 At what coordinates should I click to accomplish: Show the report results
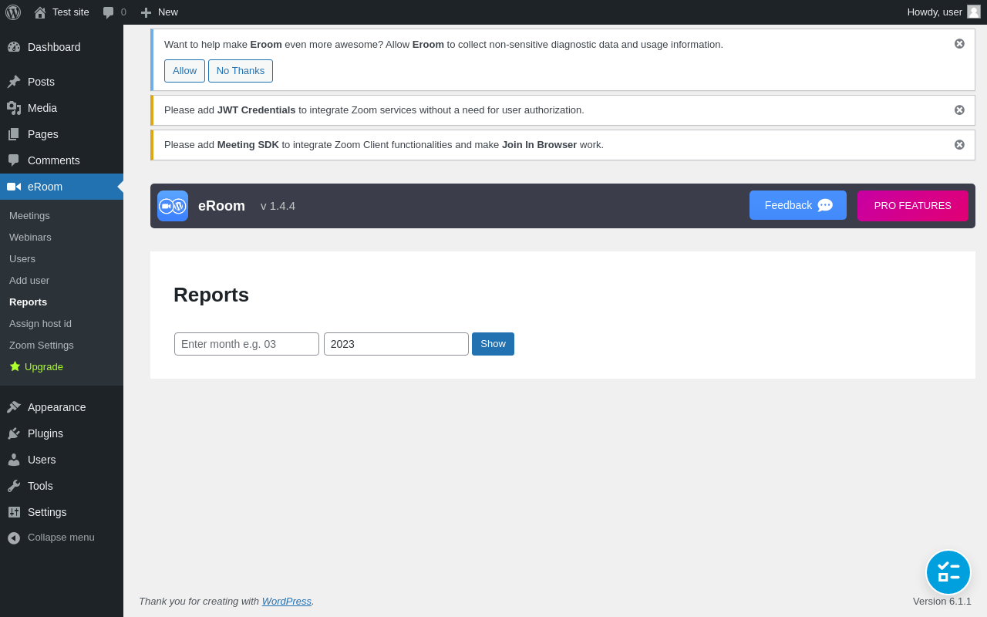(x=493, y=344)
